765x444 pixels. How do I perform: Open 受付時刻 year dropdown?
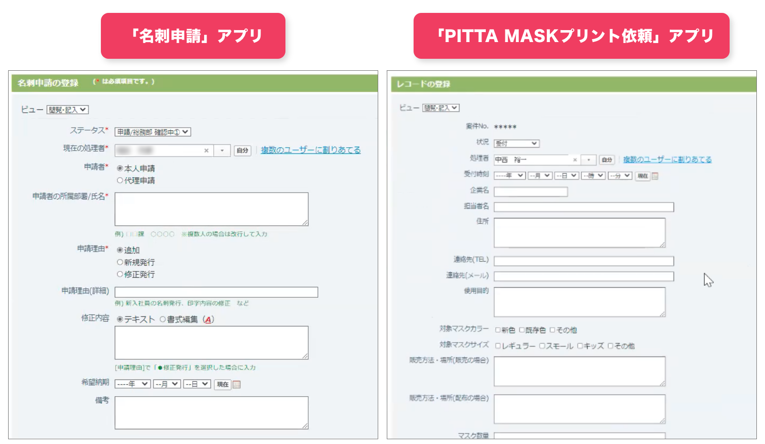[x=510, y=176]
